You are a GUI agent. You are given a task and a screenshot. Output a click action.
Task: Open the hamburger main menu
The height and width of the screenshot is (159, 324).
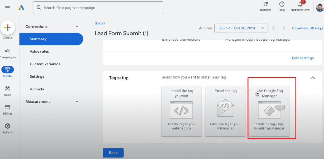point(8,8)
